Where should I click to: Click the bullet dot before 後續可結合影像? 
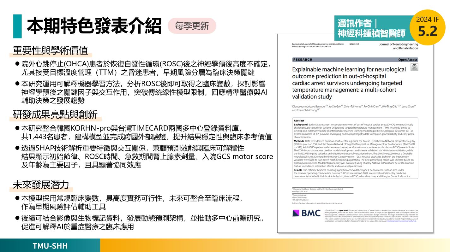(18, 218)
